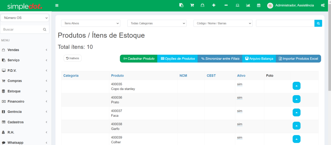Toggle the Inativos filter button
The image size is (331, 145).
point(73,58)
